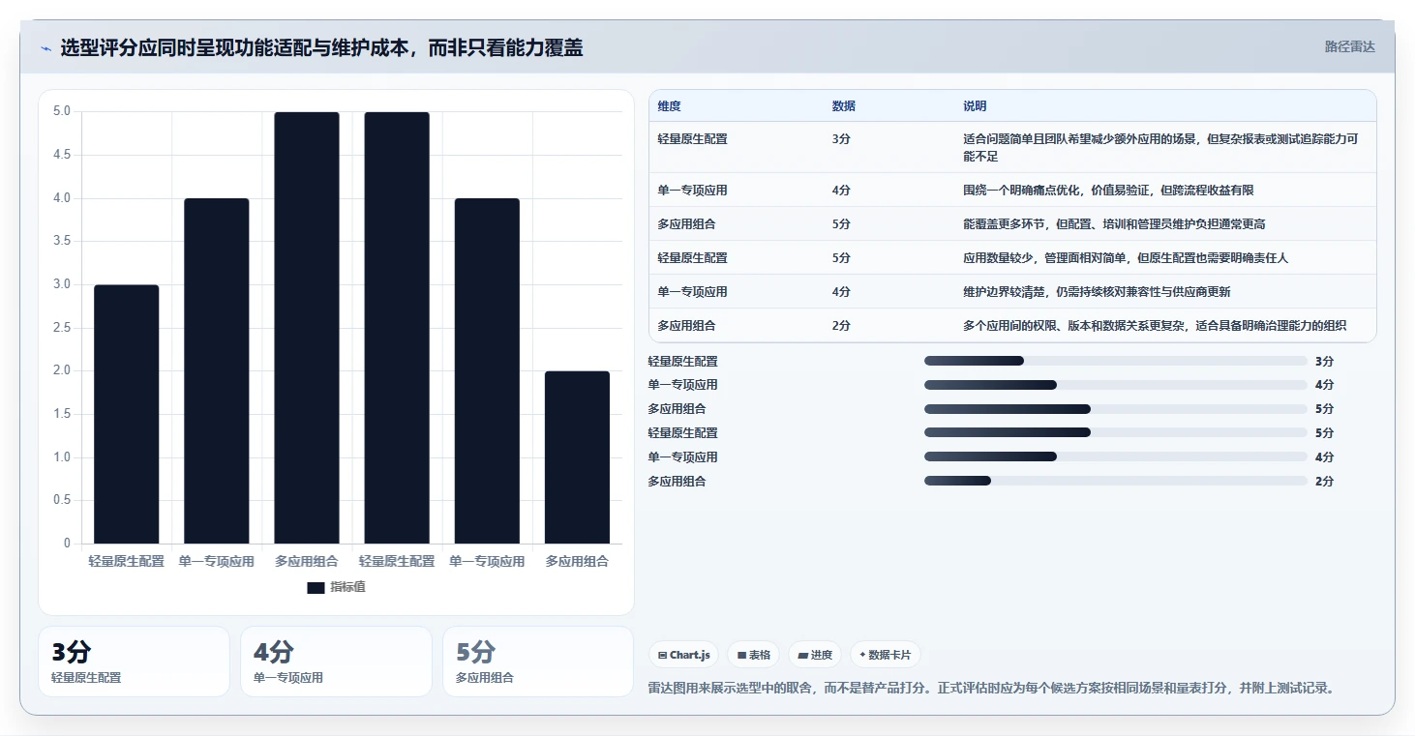Click the lightning icon before the title
1415x736 pixels.
(45, 48)
